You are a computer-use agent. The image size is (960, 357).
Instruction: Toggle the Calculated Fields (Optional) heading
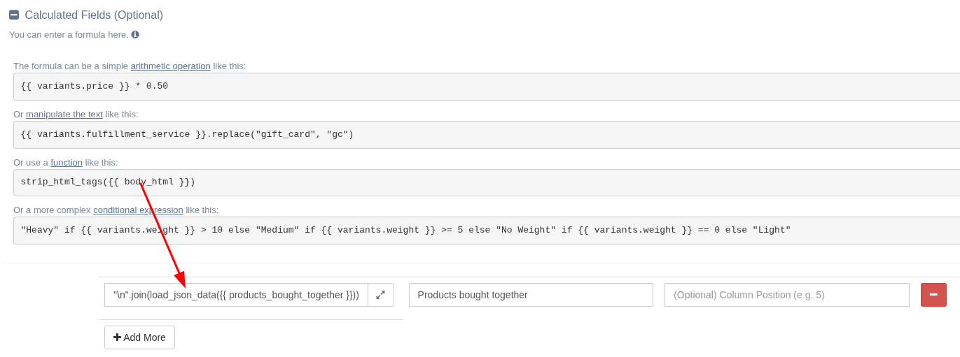pos(94,15)
